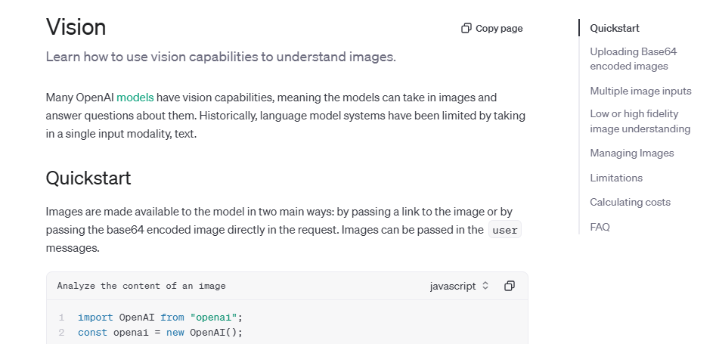This screenshot has width=719, height=344.
Task: Jump to FAQ section link
Action: pos(600,227)
